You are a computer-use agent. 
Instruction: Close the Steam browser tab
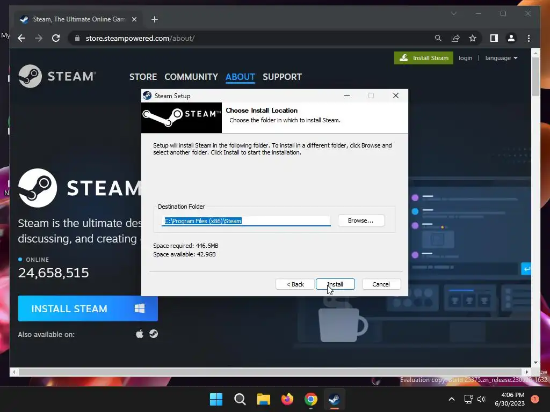click(134, 19)
